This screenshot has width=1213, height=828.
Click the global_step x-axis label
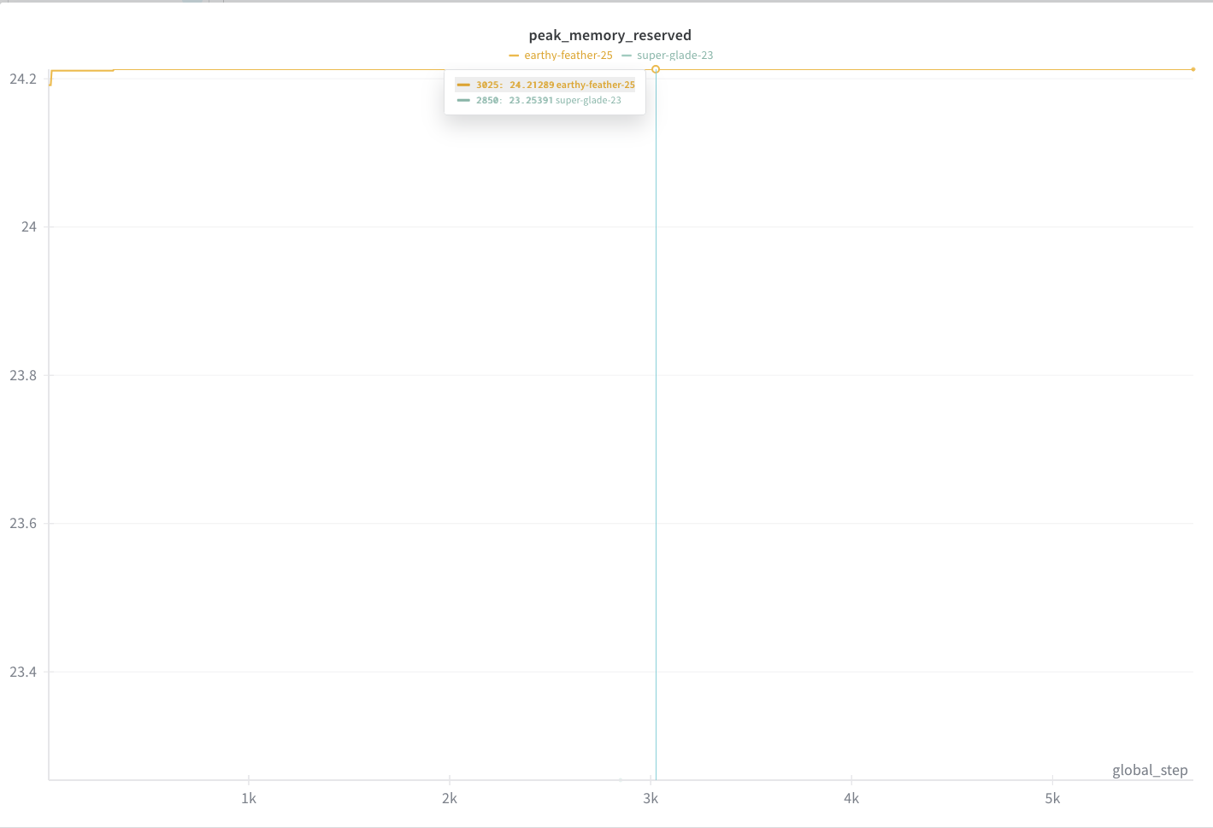click(x=1149, y=770)
